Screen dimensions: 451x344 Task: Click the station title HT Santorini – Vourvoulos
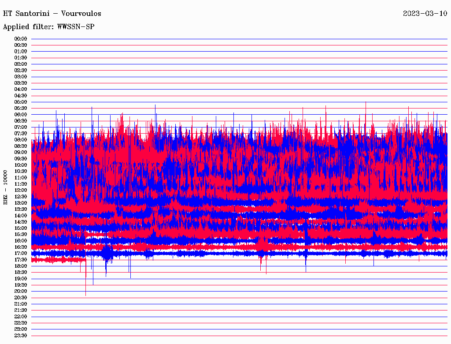[52, 14]
